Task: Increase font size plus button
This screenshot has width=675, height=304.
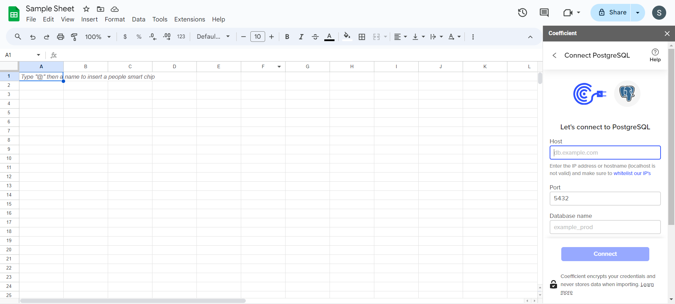Action: (271, 37)
